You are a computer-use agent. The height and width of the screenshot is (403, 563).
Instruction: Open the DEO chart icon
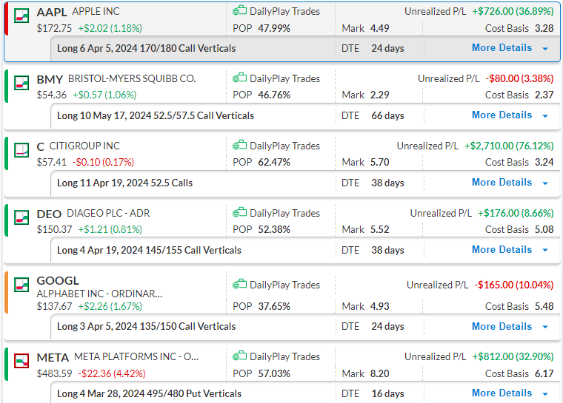(21, 217)
